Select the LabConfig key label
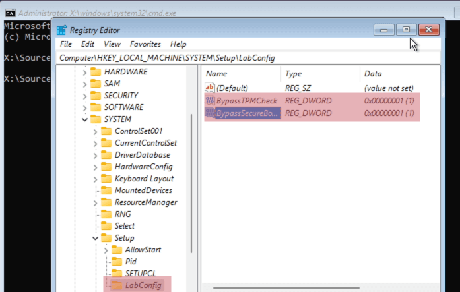The image size is (460, 292). [x=143, y=285]
